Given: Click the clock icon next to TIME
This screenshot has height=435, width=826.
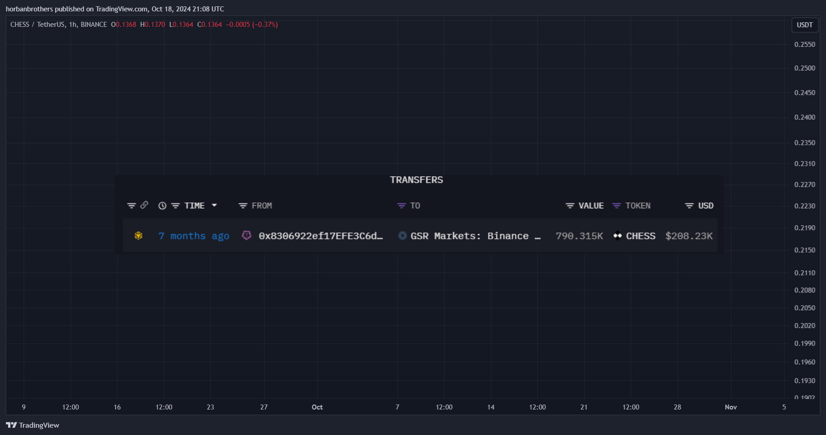Looking at the screenshot, I should [162, 206].
